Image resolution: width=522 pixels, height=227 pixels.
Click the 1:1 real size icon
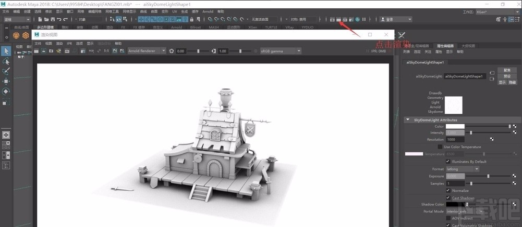pyautogui.click(x=106, y=51)
